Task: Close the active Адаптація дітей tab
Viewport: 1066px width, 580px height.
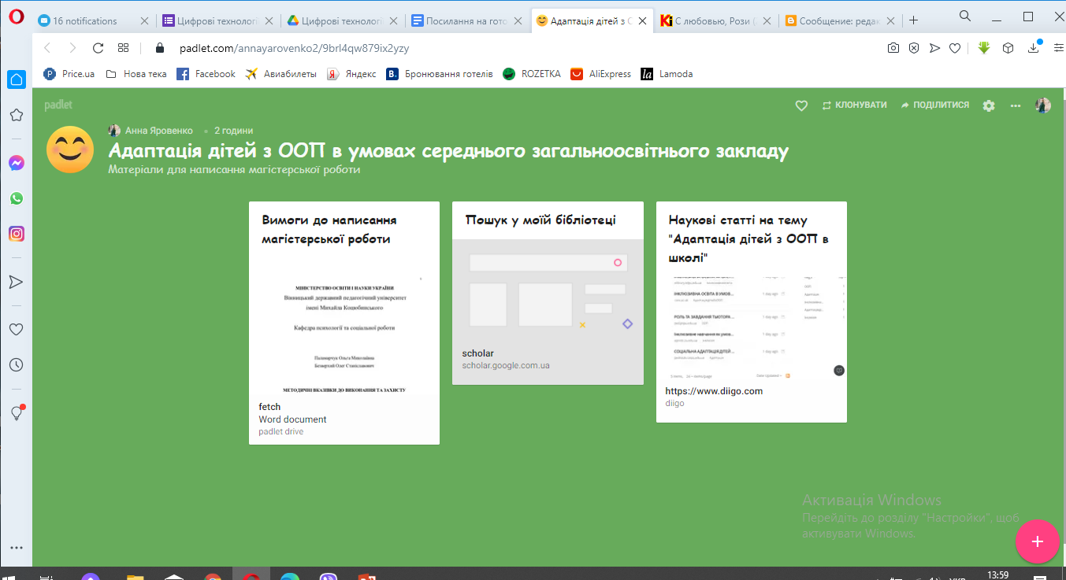Action: [x=642, y=21]
